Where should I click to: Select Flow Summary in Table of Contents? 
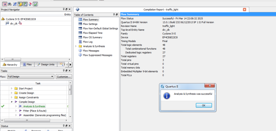coord(90,19)
